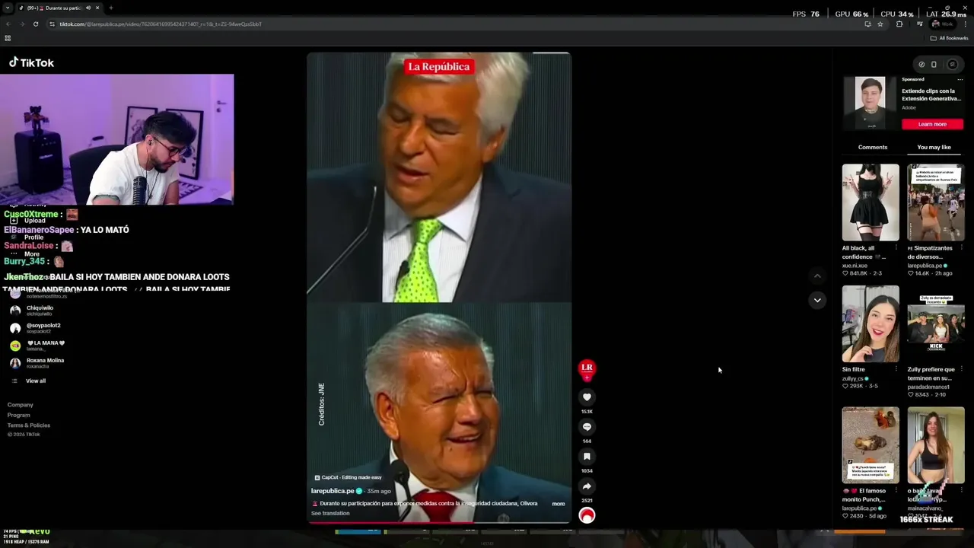Open the Adobe sponsored ad thumbnail
This screenshot has width=974, height=548.
(x=870, y=103)
